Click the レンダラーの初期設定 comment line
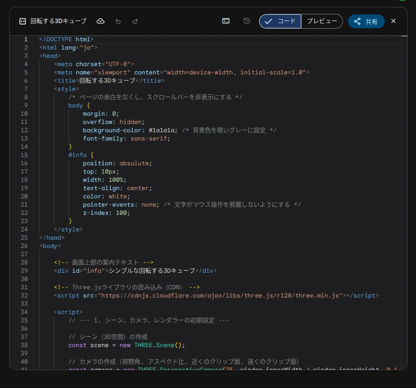The height and width of the screenshot is (388, 416). tap(148, 321)
